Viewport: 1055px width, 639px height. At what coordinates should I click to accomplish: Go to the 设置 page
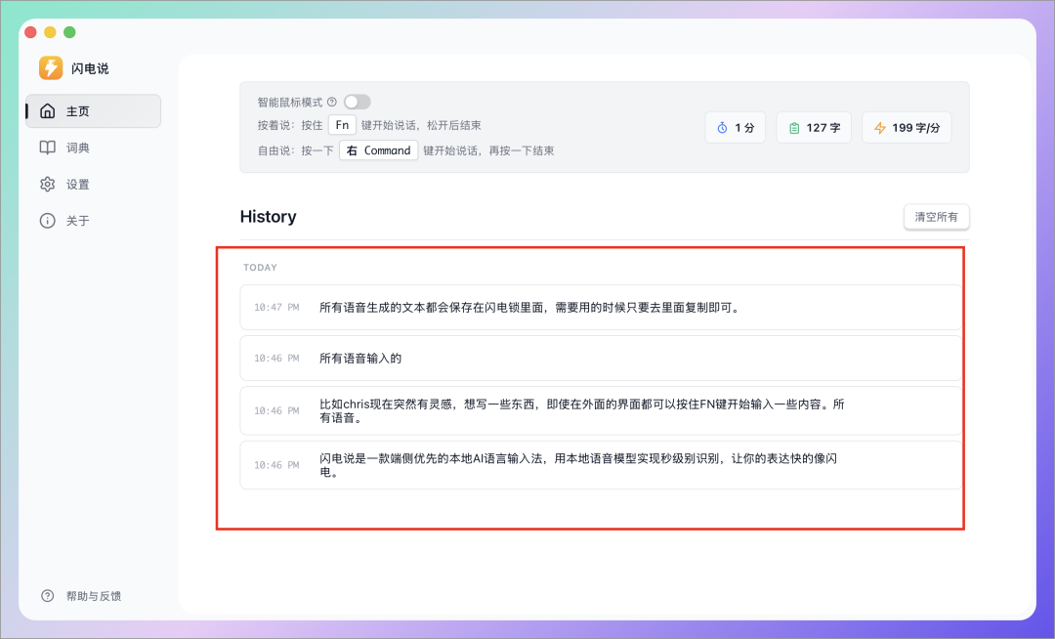pyautogui.click(x=78, y=185)
